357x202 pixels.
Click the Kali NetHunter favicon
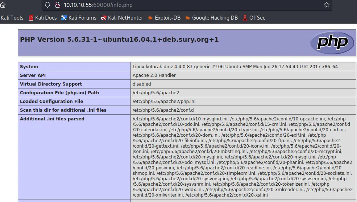(104, 18)
